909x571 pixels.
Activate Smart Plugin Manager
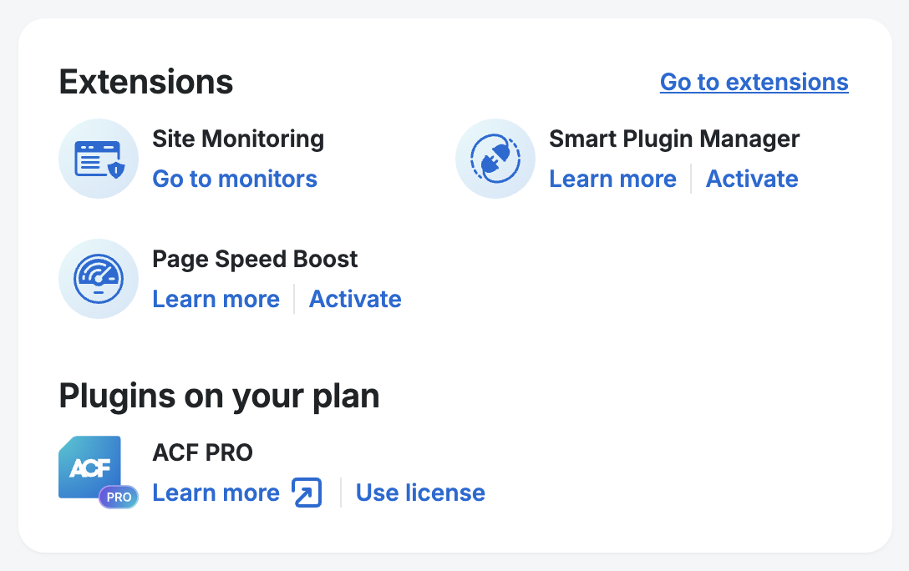pos(752,179)
